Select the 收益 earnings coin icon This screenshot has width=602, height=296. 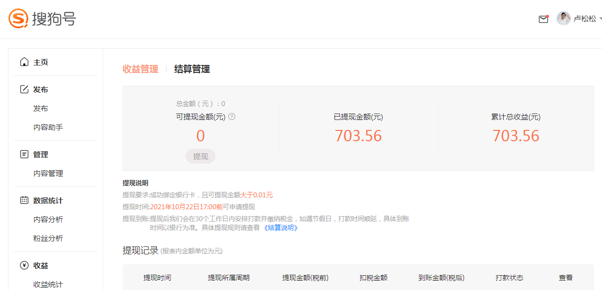click(x=24, y=265)
